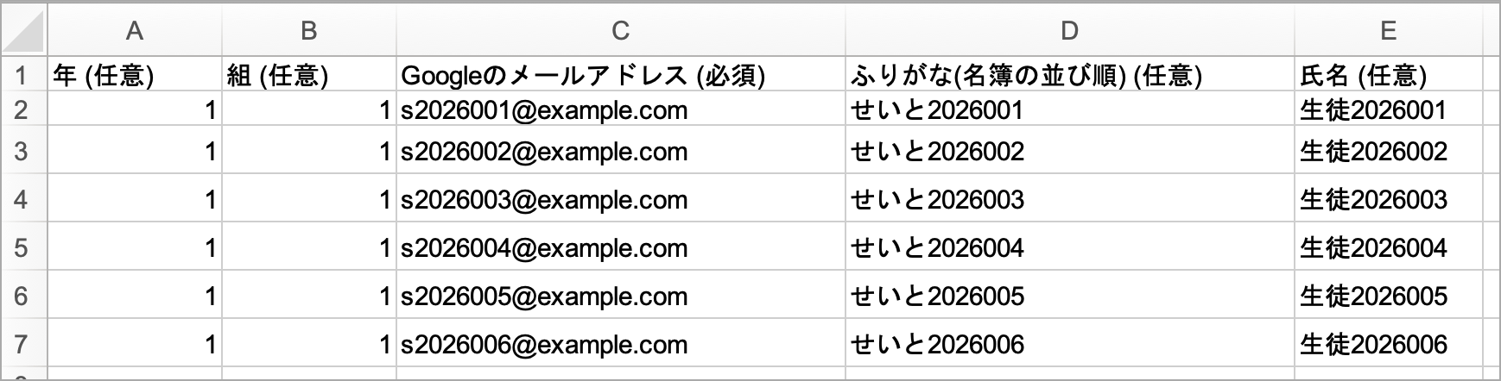This screenshot has width=1501, height=381.
Task: Click the Googleのメールアドレス (必須) cell
Action: click(x=620, y=75)
